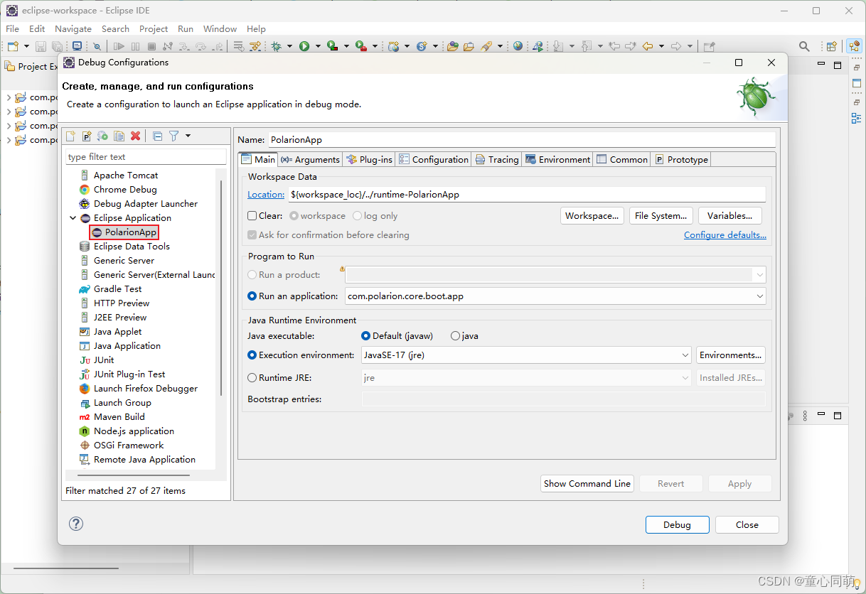
Task: Open the Navigate menu
Action: 73,29
